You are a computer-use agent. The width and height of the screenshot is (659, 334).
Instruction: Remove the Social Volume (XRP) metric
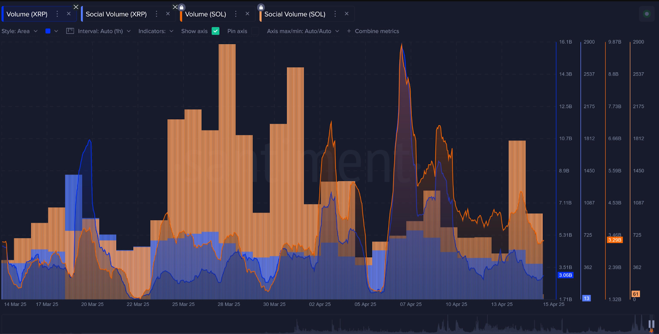point(168,14)
